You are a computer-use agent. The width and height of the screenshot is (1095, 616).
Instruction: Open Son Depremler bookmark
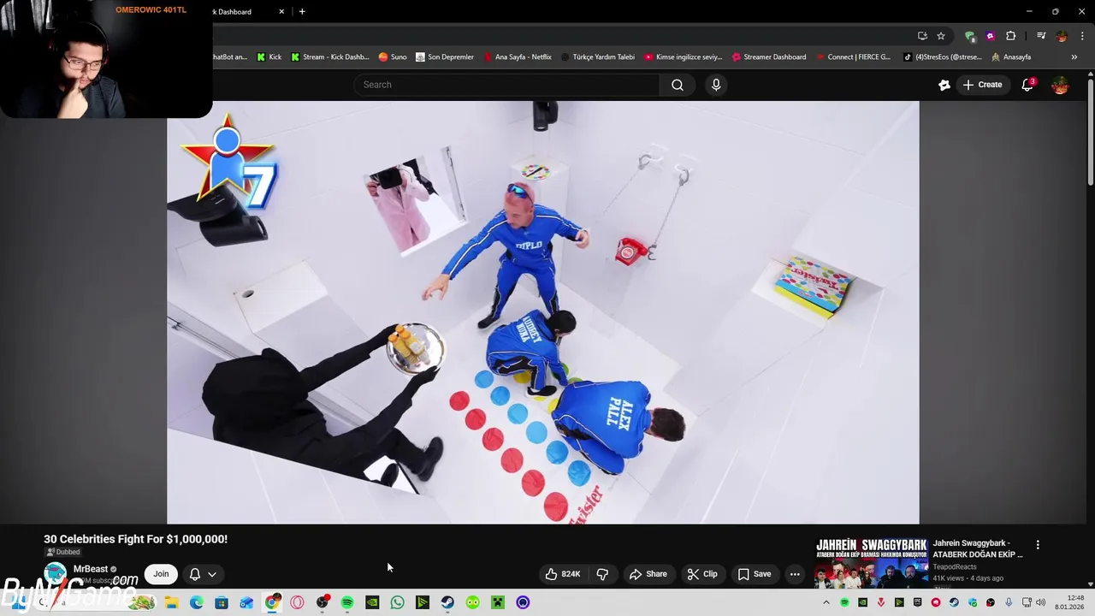(x=445, y=57)
